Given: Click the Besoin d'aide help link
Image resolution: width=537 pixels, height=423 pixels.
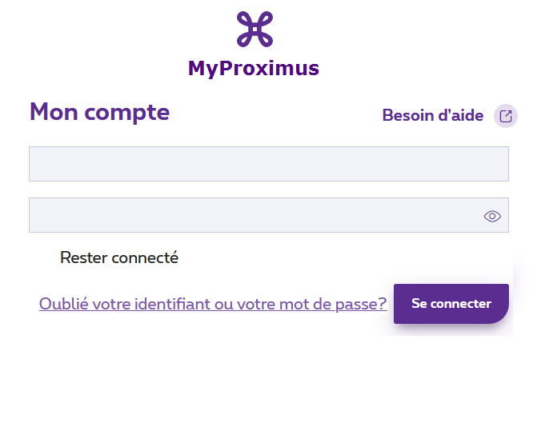Looking at the screenshot, I should tap(432, 115).
